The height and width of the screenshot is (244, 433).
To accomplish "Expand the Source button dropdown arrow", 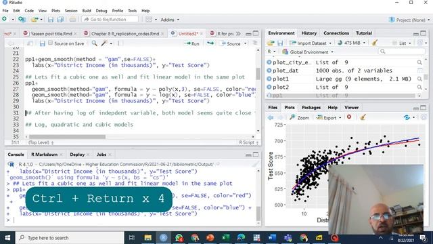I will [245, 43].
